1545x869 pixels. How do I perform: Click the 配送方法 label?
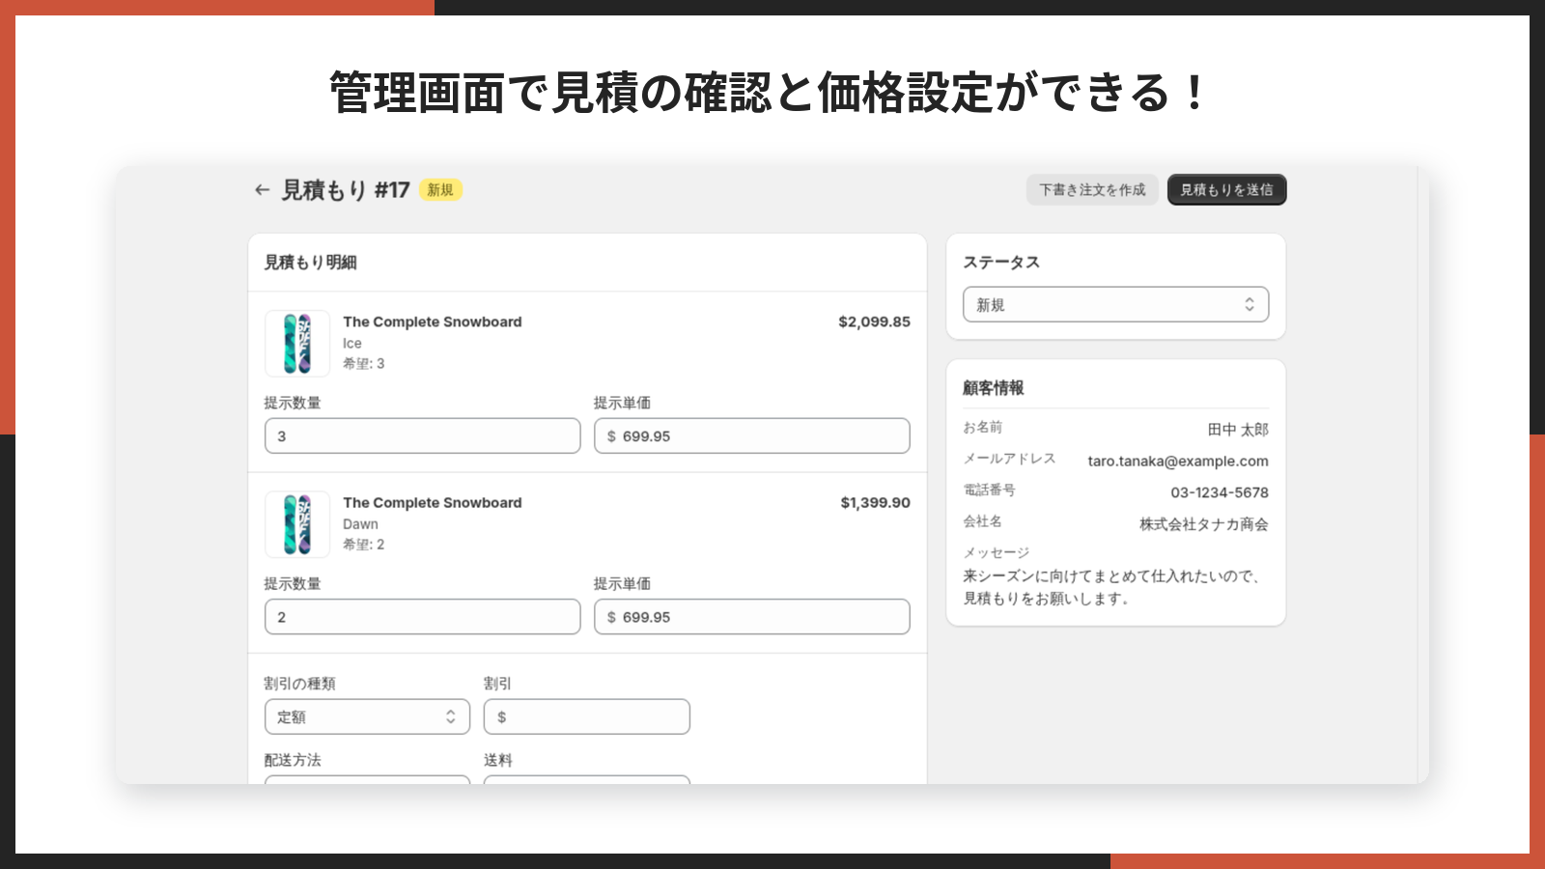tap(293, 760)
